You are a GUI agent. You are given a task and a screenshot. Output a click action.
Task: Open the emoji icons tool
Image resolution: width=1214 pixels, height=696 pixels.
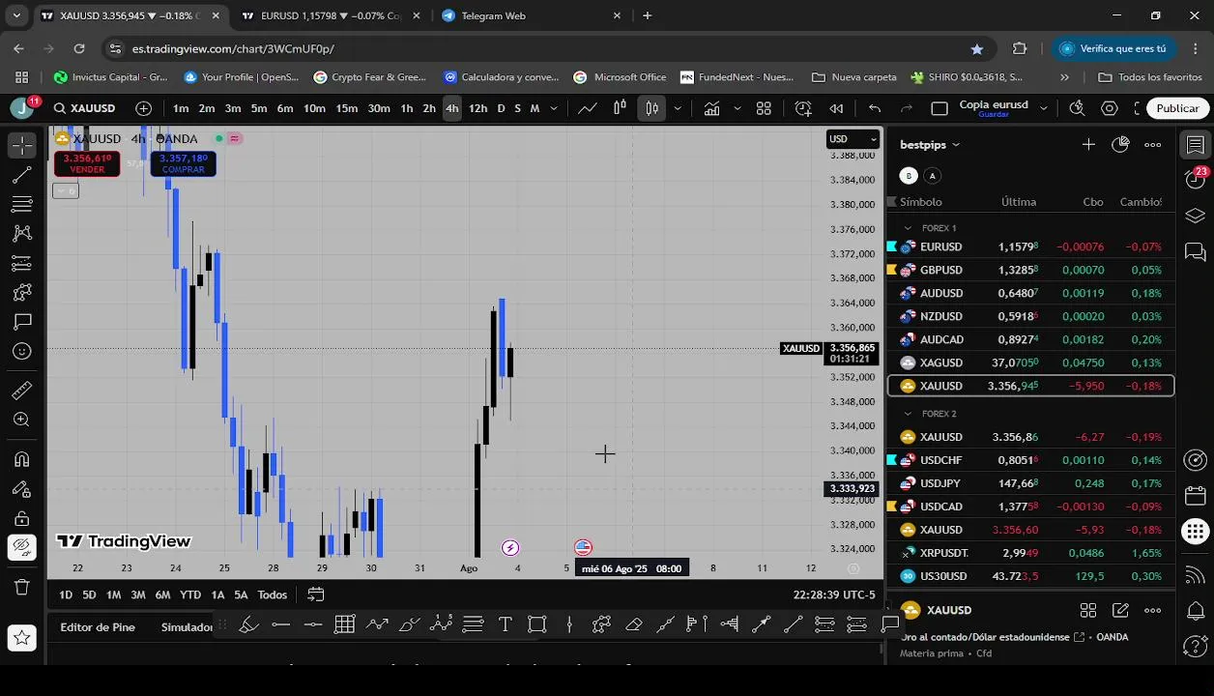pos(22,351)
